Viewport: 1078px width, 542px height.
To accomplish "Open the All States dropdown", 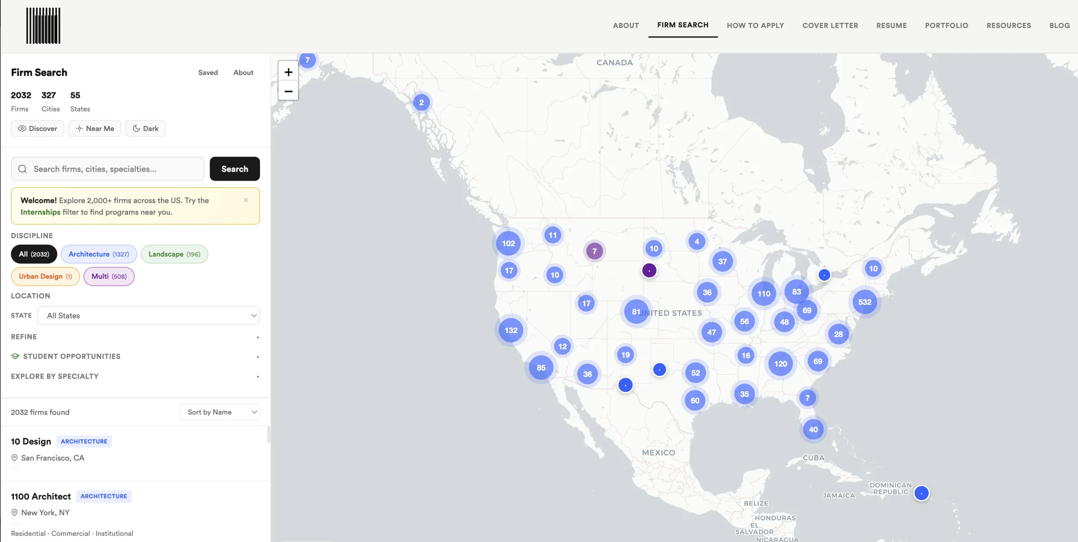I will point(148,316).
